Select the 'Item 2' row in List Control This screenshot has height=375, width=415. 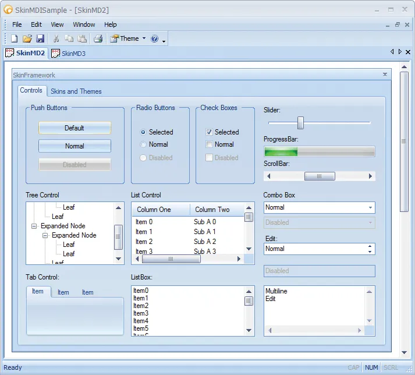point(187,242)
